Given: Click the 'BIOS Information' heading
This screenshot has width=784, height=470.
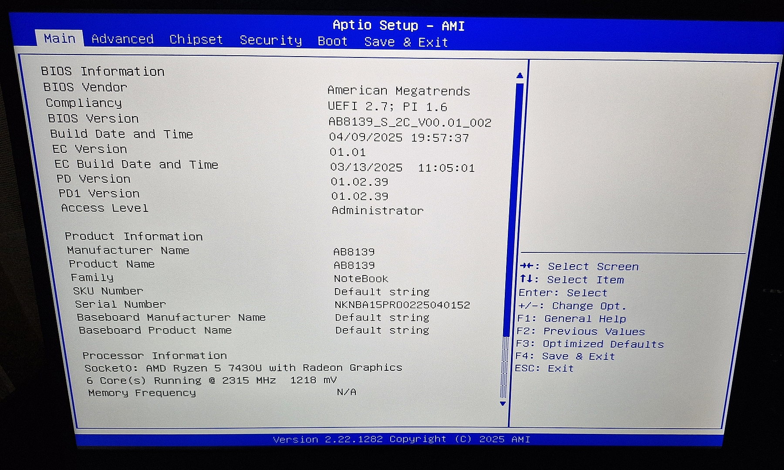Looking at the screenshot, I should (102, 71).
